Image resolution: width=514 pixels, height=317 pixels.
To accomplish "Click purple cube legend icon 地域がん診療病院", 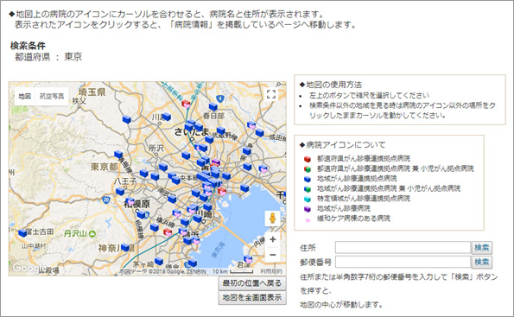I will click(308, 209).
